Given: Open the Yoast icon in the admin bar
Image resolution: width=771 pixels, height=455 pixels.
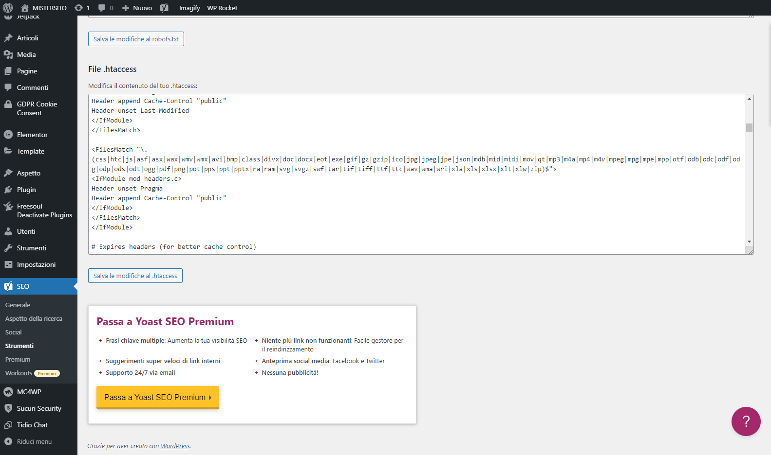Looking at the screenshot, I should point(164,8).
